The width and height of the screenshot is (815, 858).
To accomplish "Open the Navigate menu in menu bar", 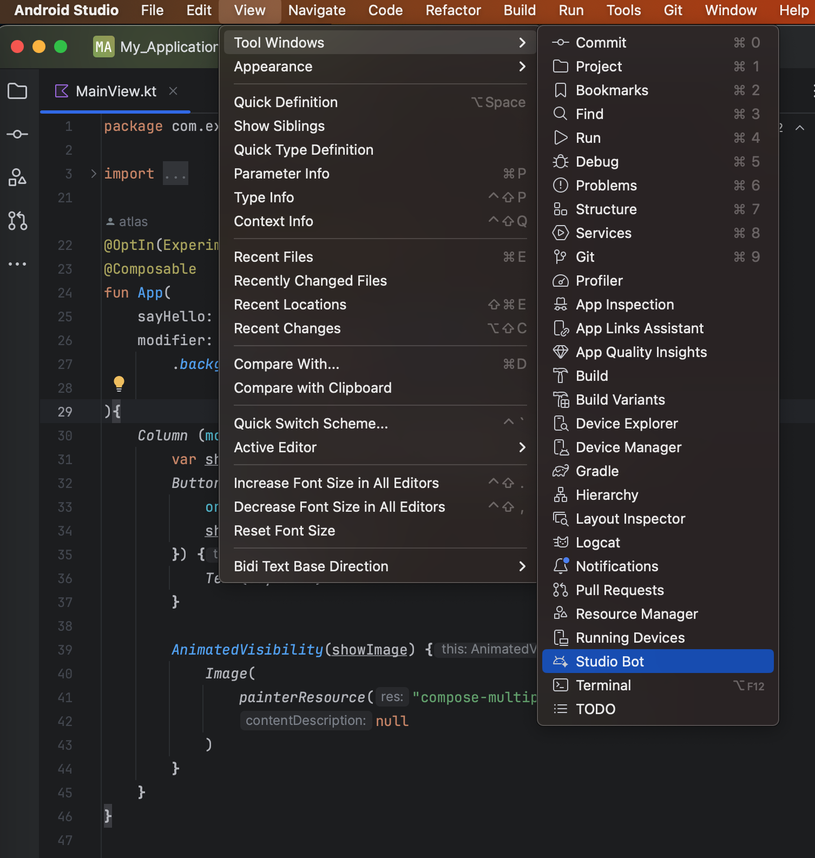I will 317,10.
